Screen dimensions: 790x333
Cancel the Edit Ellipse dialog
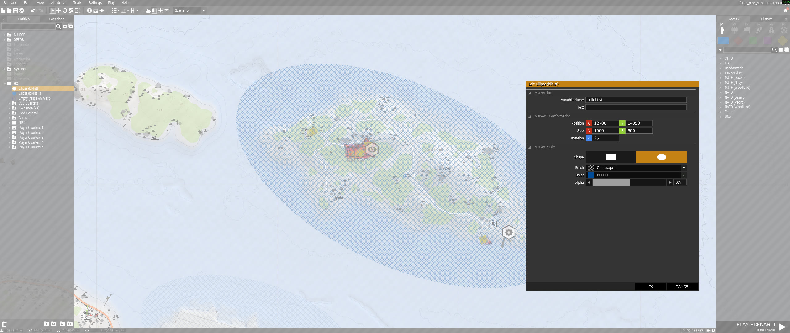(683, 286)
